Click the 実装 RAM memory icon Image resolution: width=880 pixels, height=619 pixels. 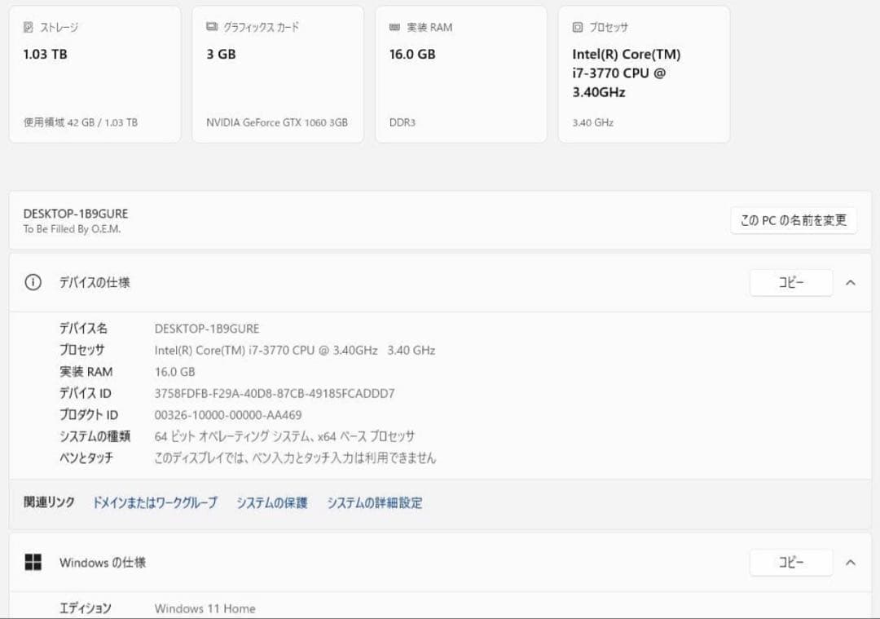[x=394, y=27]
